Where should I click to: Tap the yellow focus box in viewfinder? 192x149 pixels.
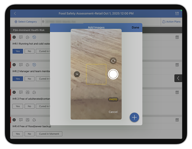tap(96, 74)
